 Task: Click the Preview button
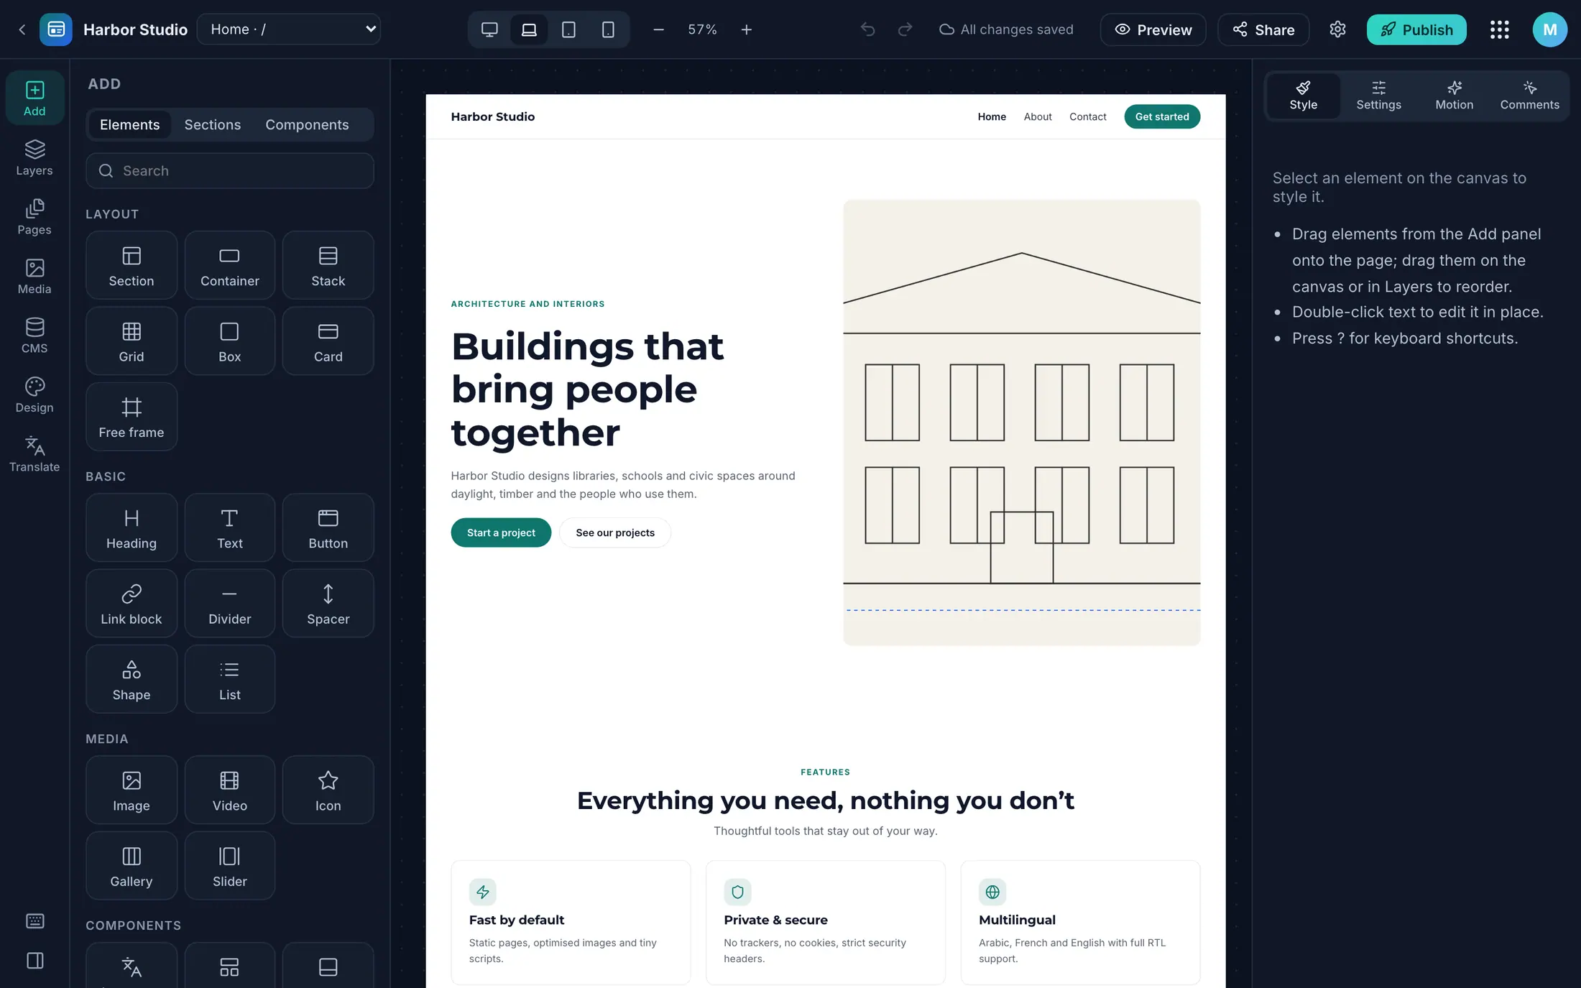1153,29
